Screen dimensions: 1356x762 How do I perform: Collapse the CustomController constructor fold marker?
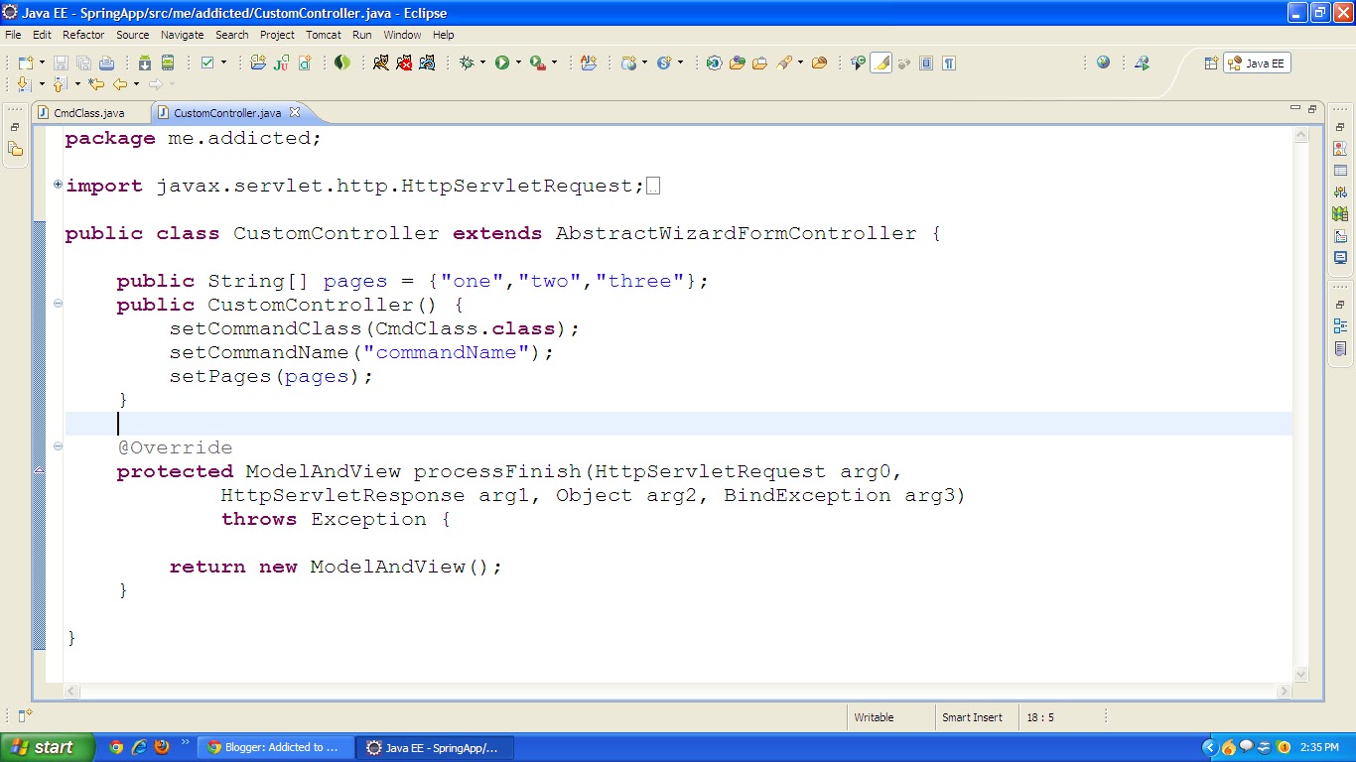coord(58,305)
